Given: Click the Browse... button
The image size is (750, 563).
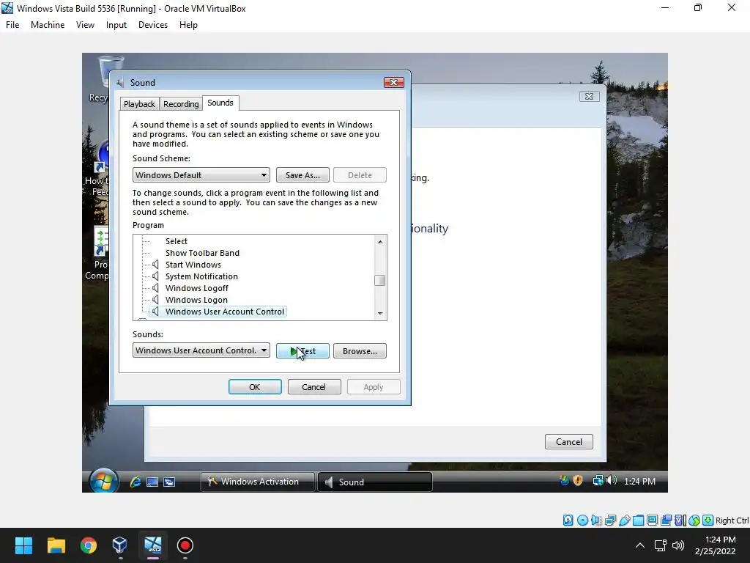Looking at the screenshot, I should (x=360, y=351).
